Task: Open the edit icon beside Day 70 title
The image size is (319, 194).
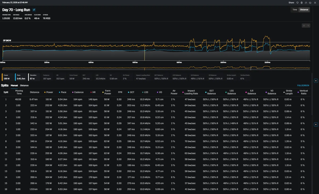Action: tap(34, 10)
